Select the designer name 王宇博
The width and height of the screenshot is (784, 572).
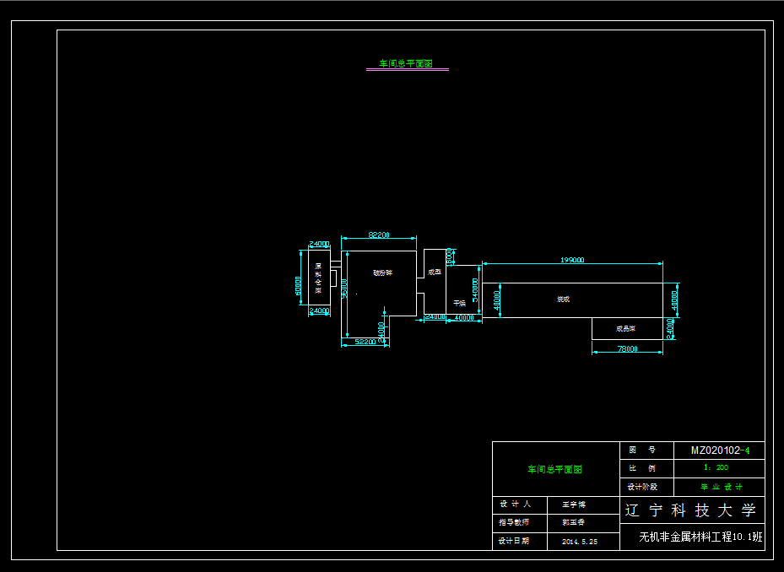point(574,505)
